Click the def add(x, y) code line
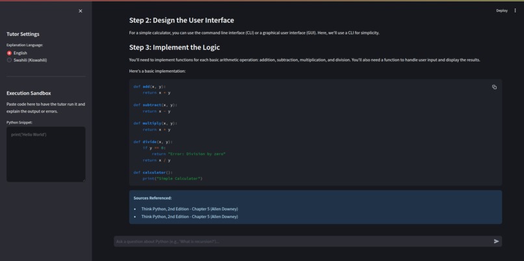Image resolution: width=524 pixels, height=261 pixels. (150, 87)
